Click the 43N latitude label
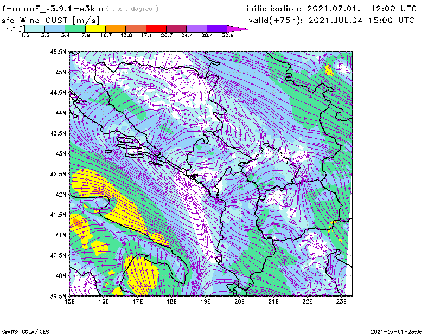Screen dimensions: 434x335 61,153
